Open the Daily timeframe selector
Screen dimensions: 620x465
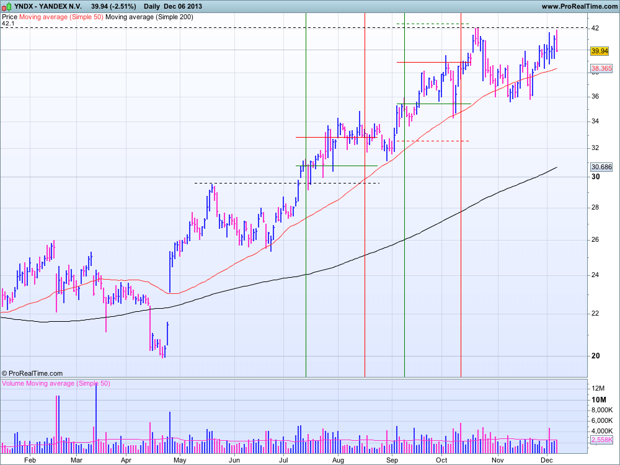point(151,6)
